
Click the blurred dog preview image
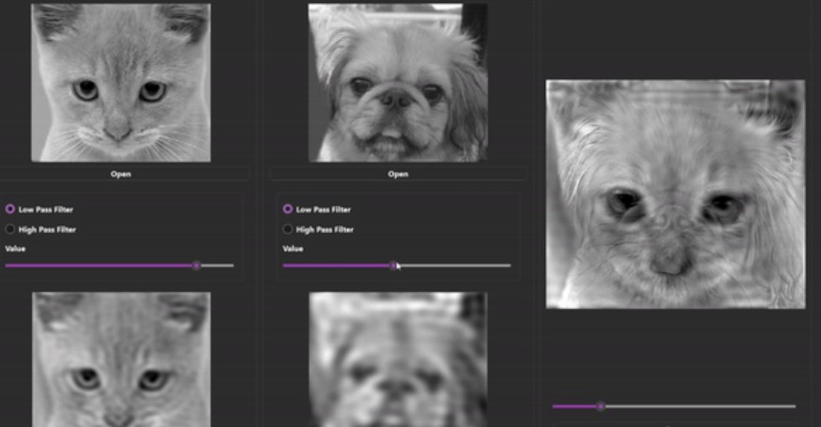click(x=398, y=359)
